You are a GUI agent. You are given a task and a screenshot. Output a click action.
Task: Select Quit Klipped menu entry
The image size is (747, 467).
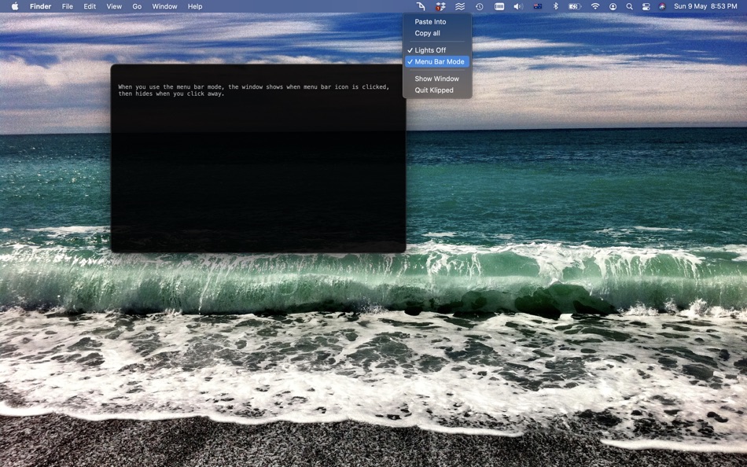437,90
